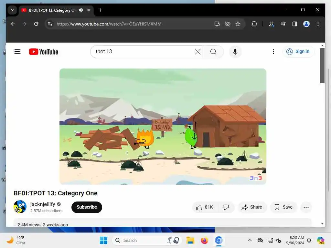Open the YouTube guide hamburger menu
The height and width of the screenshot is (248, 331).
(x=17, y=52)
